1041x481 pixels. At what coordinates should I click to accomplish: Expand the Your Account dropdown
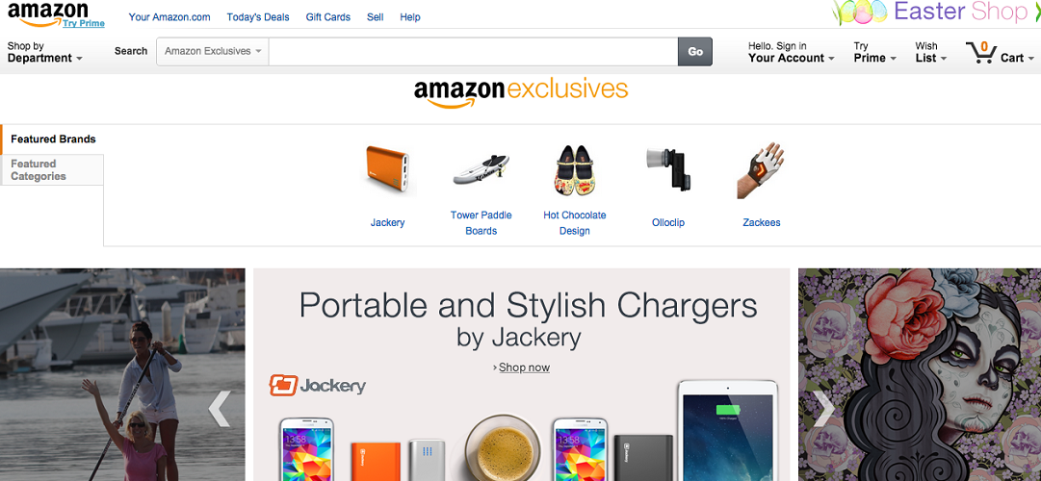click(x=792, y=52)
